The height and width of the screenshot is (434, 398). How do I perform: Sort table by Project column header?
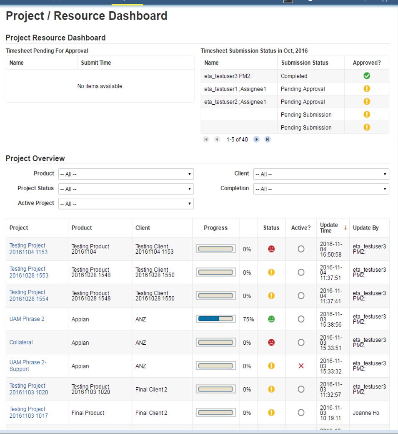[x=19, y=228]
